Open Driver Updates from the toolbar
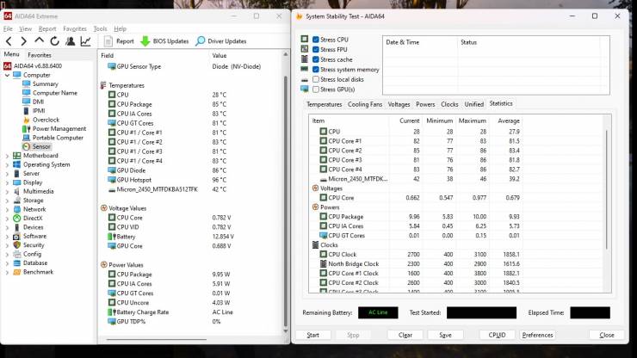Image resolution: width=637 pixels, height=358 pixels. (221, 41)
